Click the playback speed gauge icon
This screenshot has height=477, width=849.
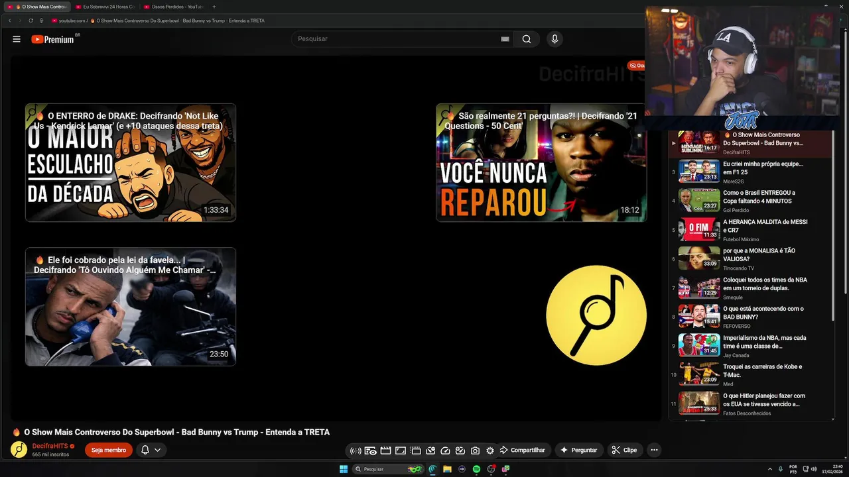pos(445,450)
